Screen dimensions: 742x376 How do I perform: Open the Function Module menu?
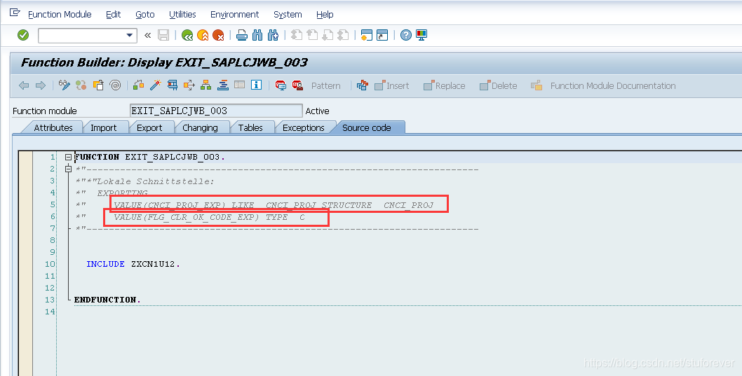tap(60, 14)
